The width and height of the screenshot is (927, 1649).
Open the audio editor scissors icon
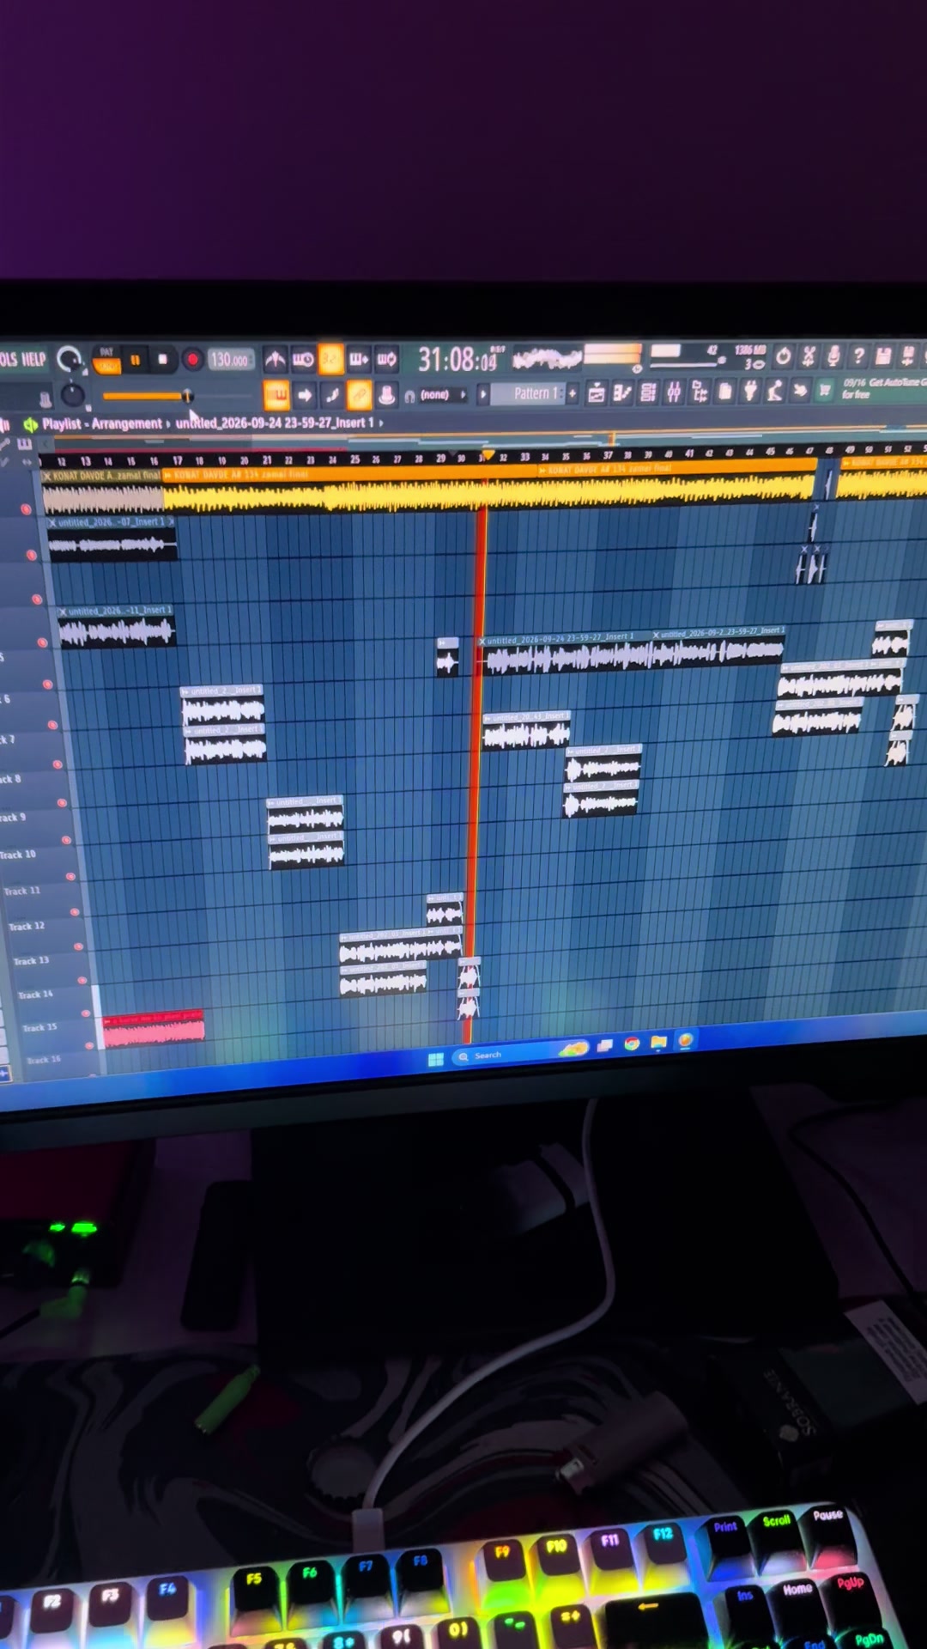[x=808, y=356]
